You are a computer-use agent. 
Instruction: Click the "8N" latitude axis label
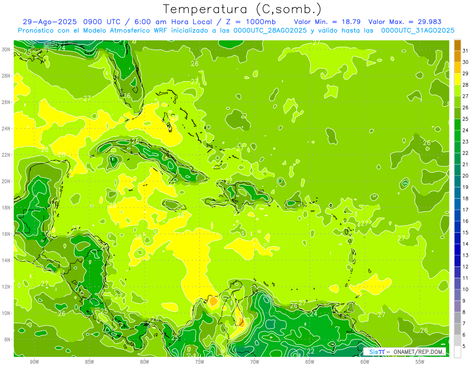(7, 339)
